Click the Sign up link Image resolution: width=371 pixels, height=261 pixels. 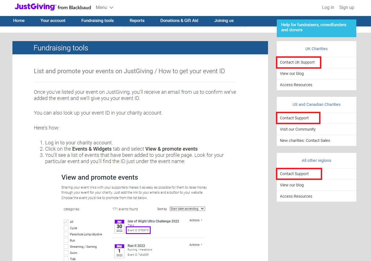pyautogui.click(x=346, y=8)
